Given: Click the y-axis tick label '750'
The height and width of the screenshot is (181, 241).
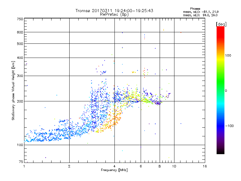Looking at the screenshot, I should coord(20,19).
